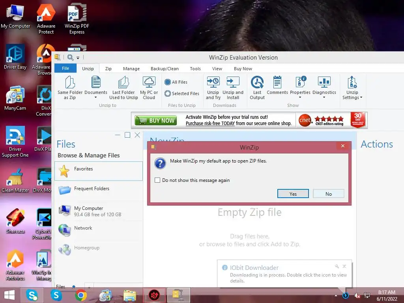Open the Driver Easy desktop icon

coord(15,57)
